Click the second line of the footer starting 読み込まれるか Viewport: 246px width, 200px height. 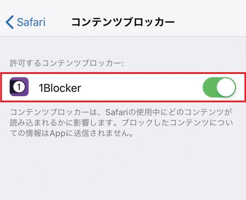tap(121, 123)
